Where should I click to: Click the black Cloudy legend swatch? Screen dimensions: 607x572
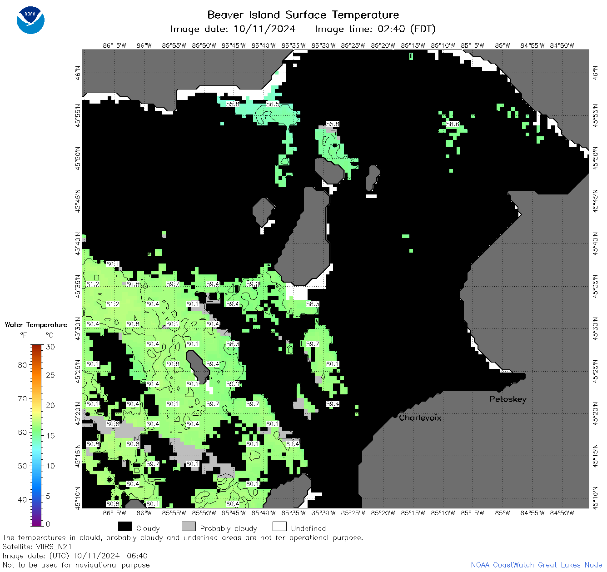click(x=125, y=527)
